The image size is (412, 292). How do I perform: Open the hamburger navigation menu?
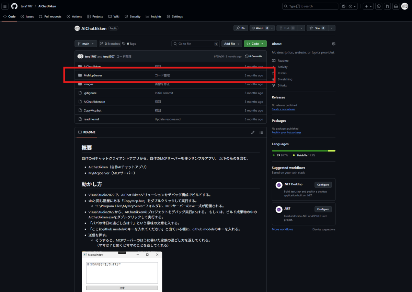tap(5, 6)
